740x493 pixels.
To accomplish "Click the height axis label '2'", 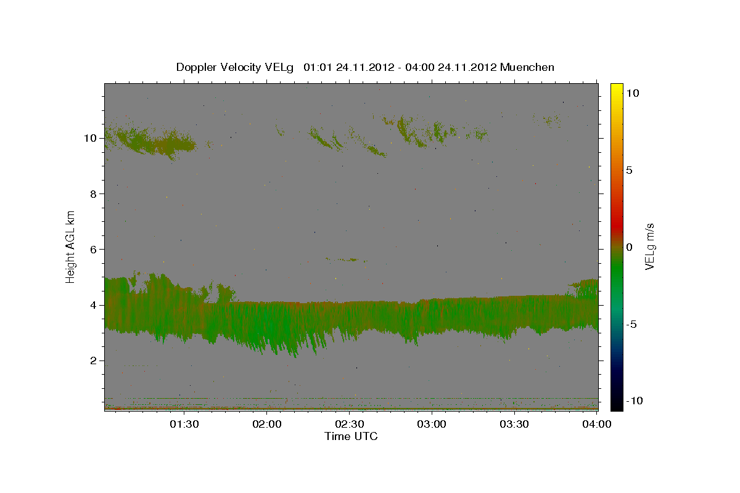I will (94, 361).
